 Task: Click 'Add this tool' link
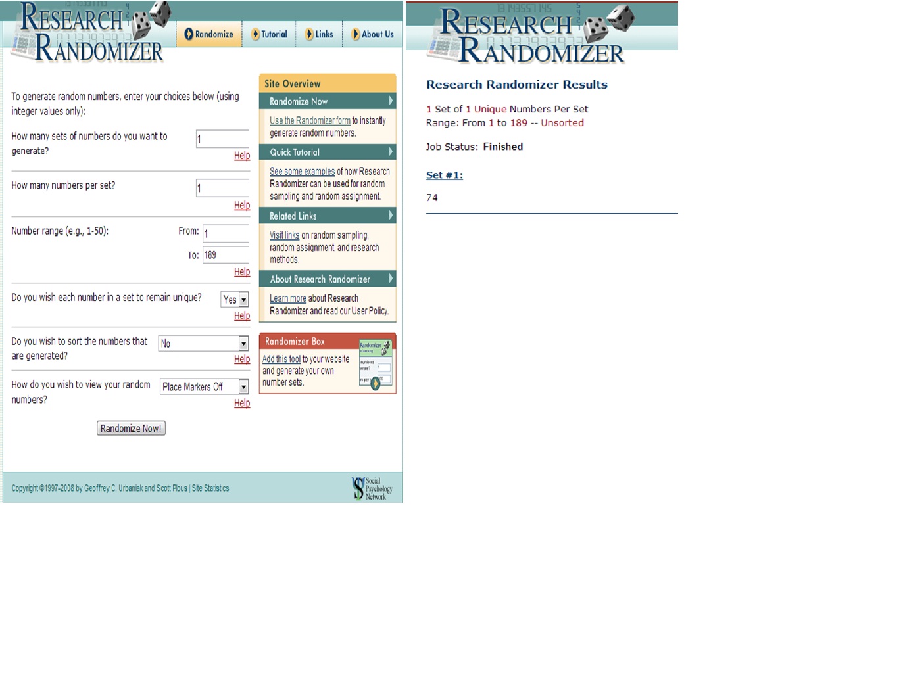tap(281, 359)
